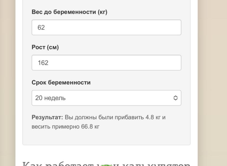Open the "20 недель" pregnancy term dropdown
The image size is (227, 166).
(x=106, y=98)
